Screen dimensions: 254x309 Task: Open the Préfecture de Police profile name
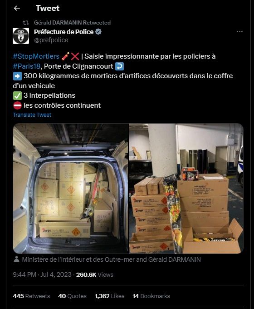[x=63, y=32]
